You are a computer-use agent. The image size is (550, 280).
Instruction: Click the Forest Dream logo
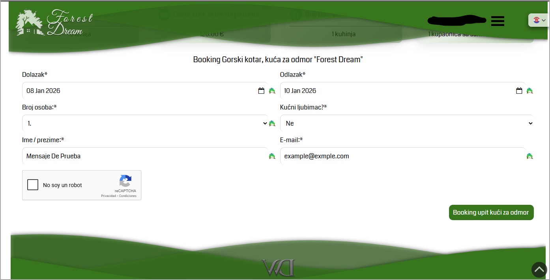[54, 23]
